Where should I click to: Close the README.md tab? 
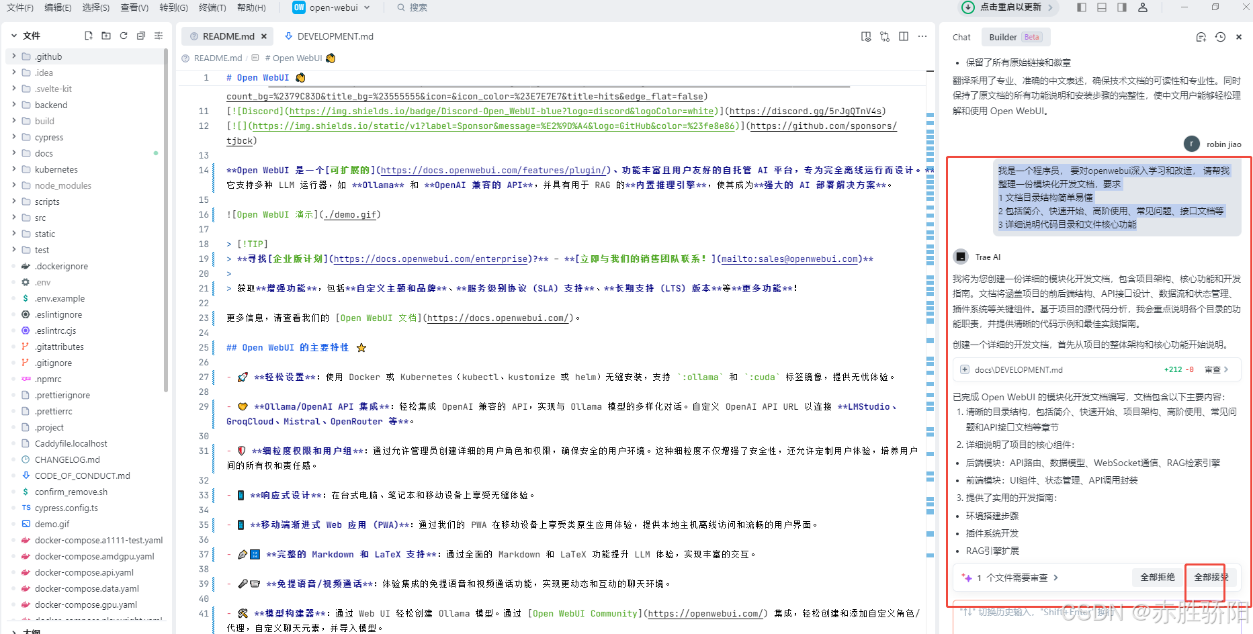click(264, 36)
